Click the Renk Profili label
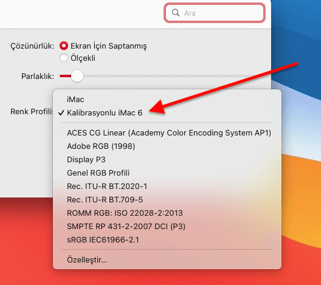The width and height of the screenshot is (321, 285). tap(32, 112)
